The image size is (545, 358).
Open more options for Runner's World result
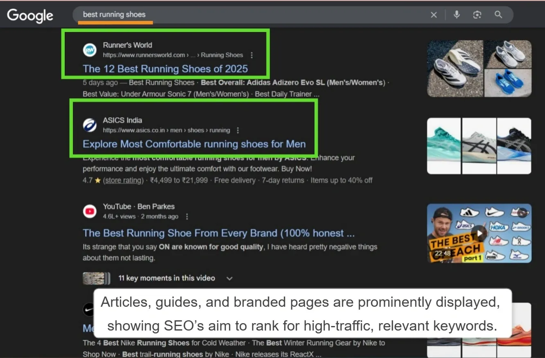click(252, 55)
